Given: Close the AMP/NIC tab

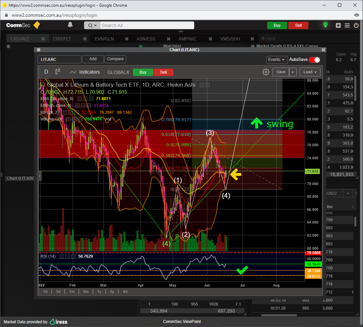Looking at the screenshot, I should click(x=210, y=39).
